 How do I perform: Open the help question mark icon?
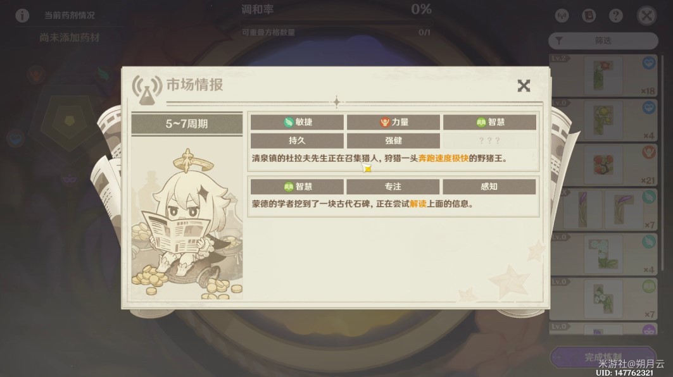point(615,16)
